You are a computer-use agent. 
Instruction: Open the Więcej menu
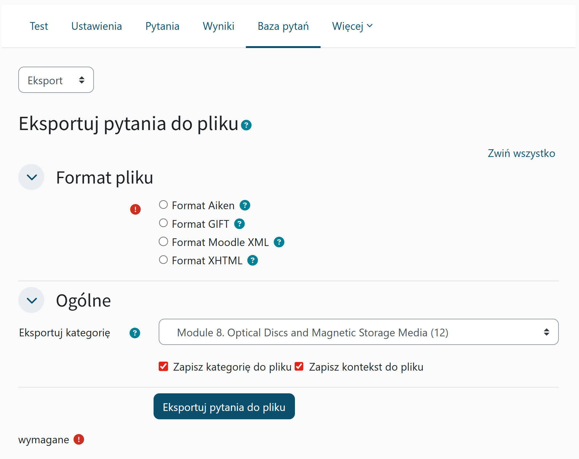pyautogui.click(x=352, y=26)
